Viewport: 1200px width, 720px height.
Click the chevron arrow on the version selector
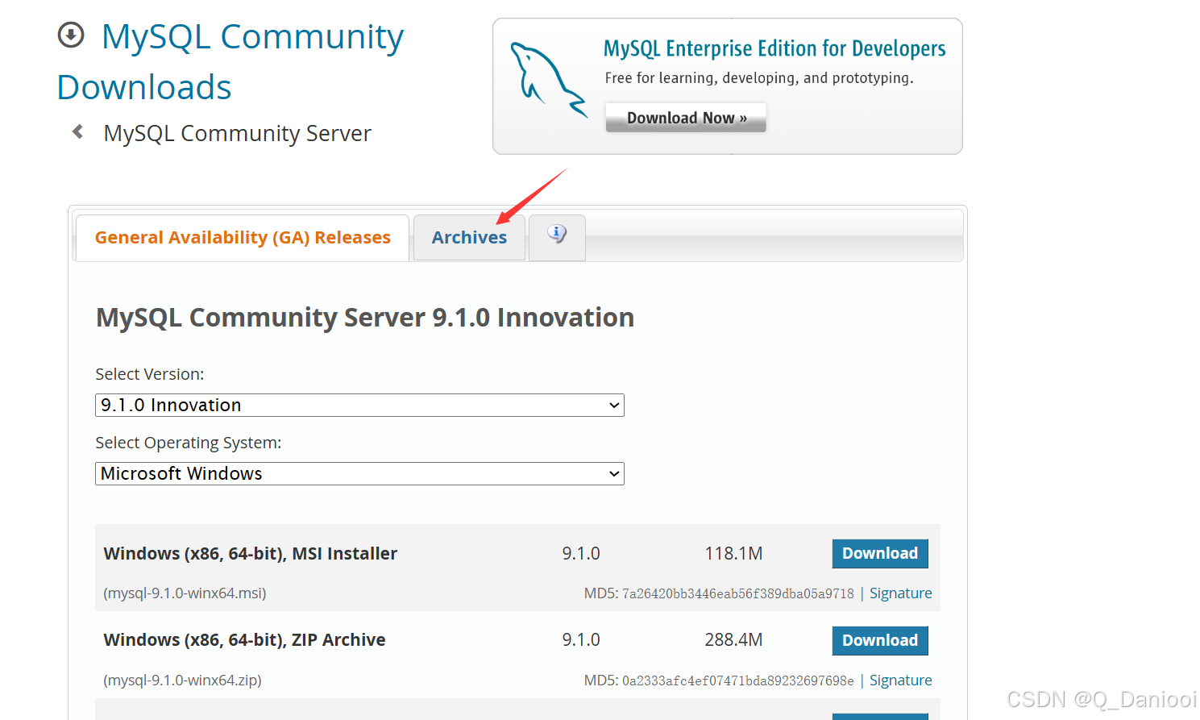click(614, 405)
